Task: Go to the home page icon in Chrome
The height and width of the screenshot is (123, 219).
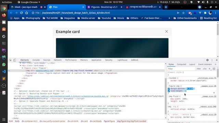Action: [27, 13]
